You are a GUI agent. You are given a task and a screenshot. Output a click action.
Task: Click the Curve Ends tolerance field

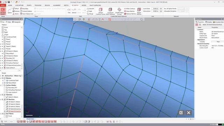coord(155,8)
